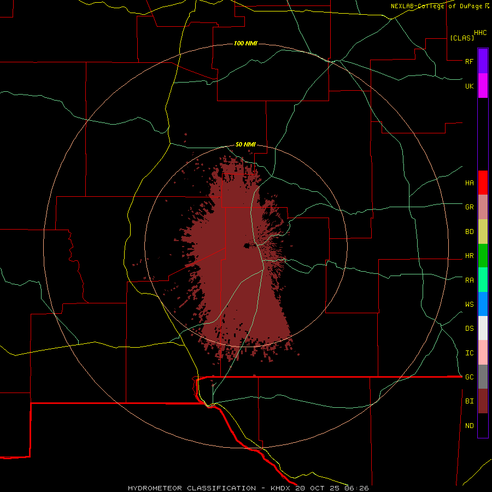This screenshot has width=492, height=492.
Task: Click the "RF" legend label
Action: (469, 61)
